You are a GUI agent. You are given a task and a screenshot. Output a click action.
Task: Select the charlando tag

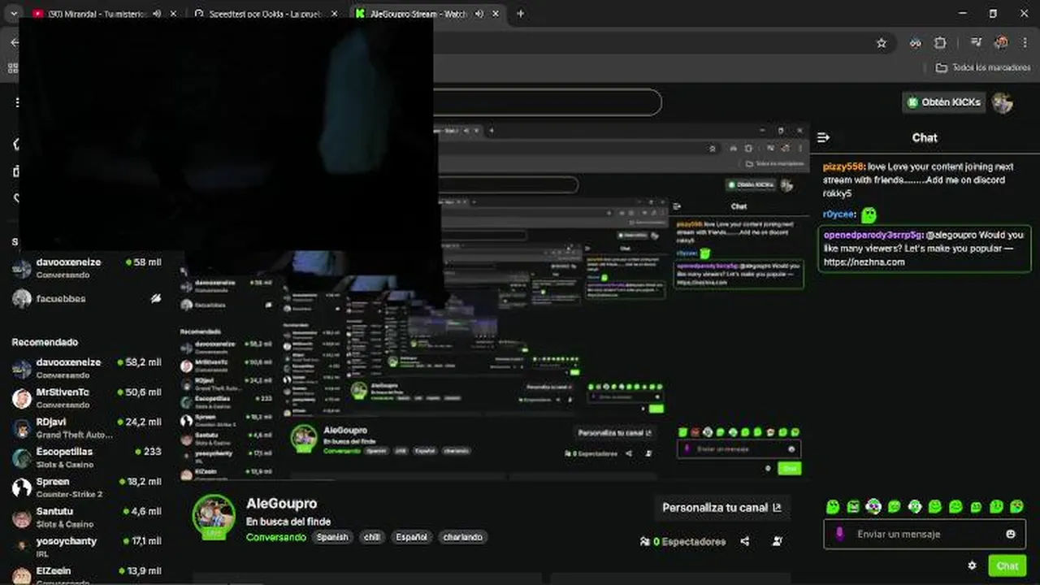point(462,537)
